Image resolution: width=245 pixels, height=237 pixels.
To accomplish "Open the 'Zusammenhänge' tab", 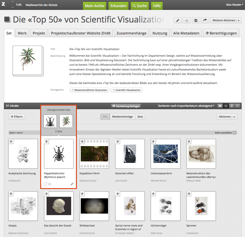I will pos(132,33).
